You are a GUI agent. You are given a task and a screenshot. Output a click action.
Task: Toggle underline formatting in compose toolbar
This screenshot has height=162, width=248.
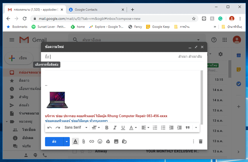click(x=123, y=127)
